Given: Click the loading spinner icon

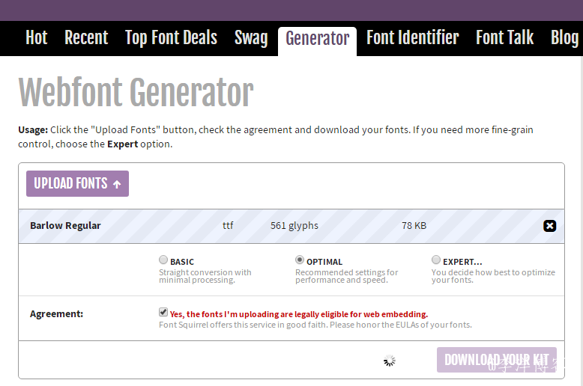Looking at the screenshot, I should click(390, 361).
